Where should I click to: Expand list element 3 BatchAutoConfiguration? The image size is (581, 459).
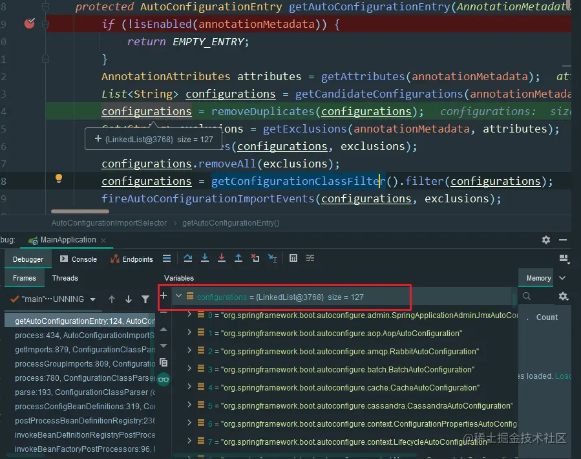pos(189,368)
